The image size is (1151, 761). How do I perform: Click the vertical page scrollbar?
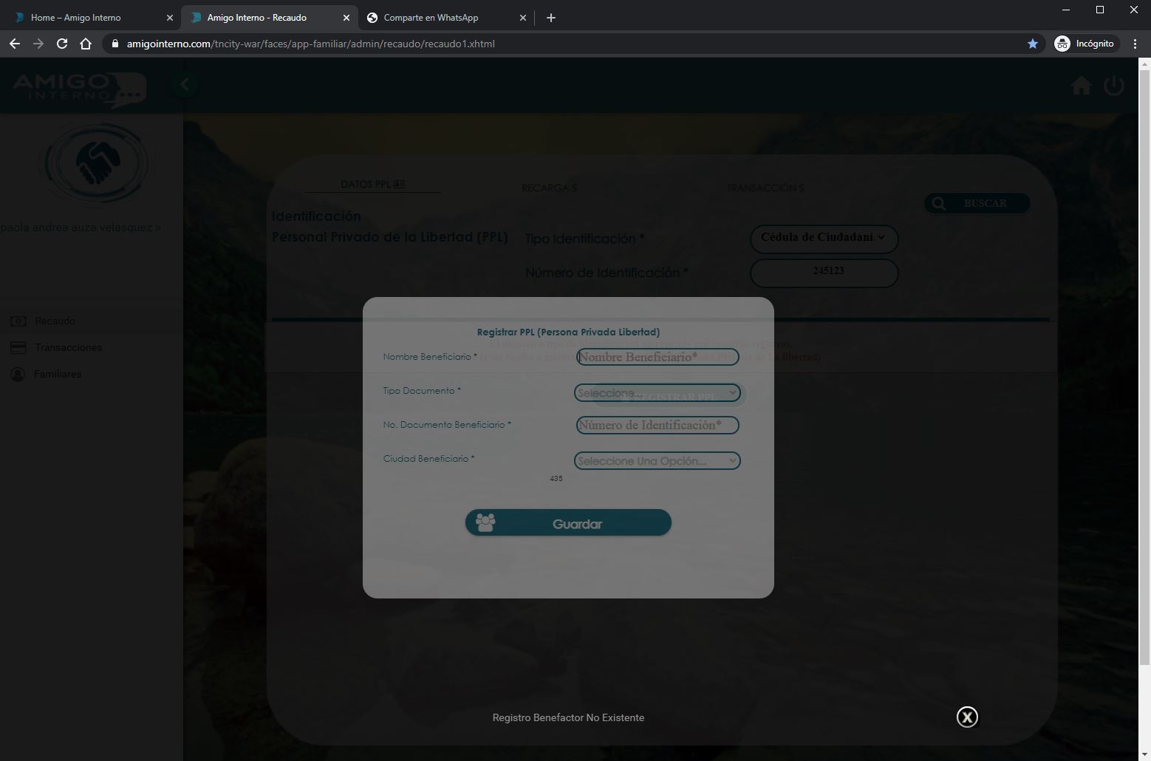coord(1144,367)
